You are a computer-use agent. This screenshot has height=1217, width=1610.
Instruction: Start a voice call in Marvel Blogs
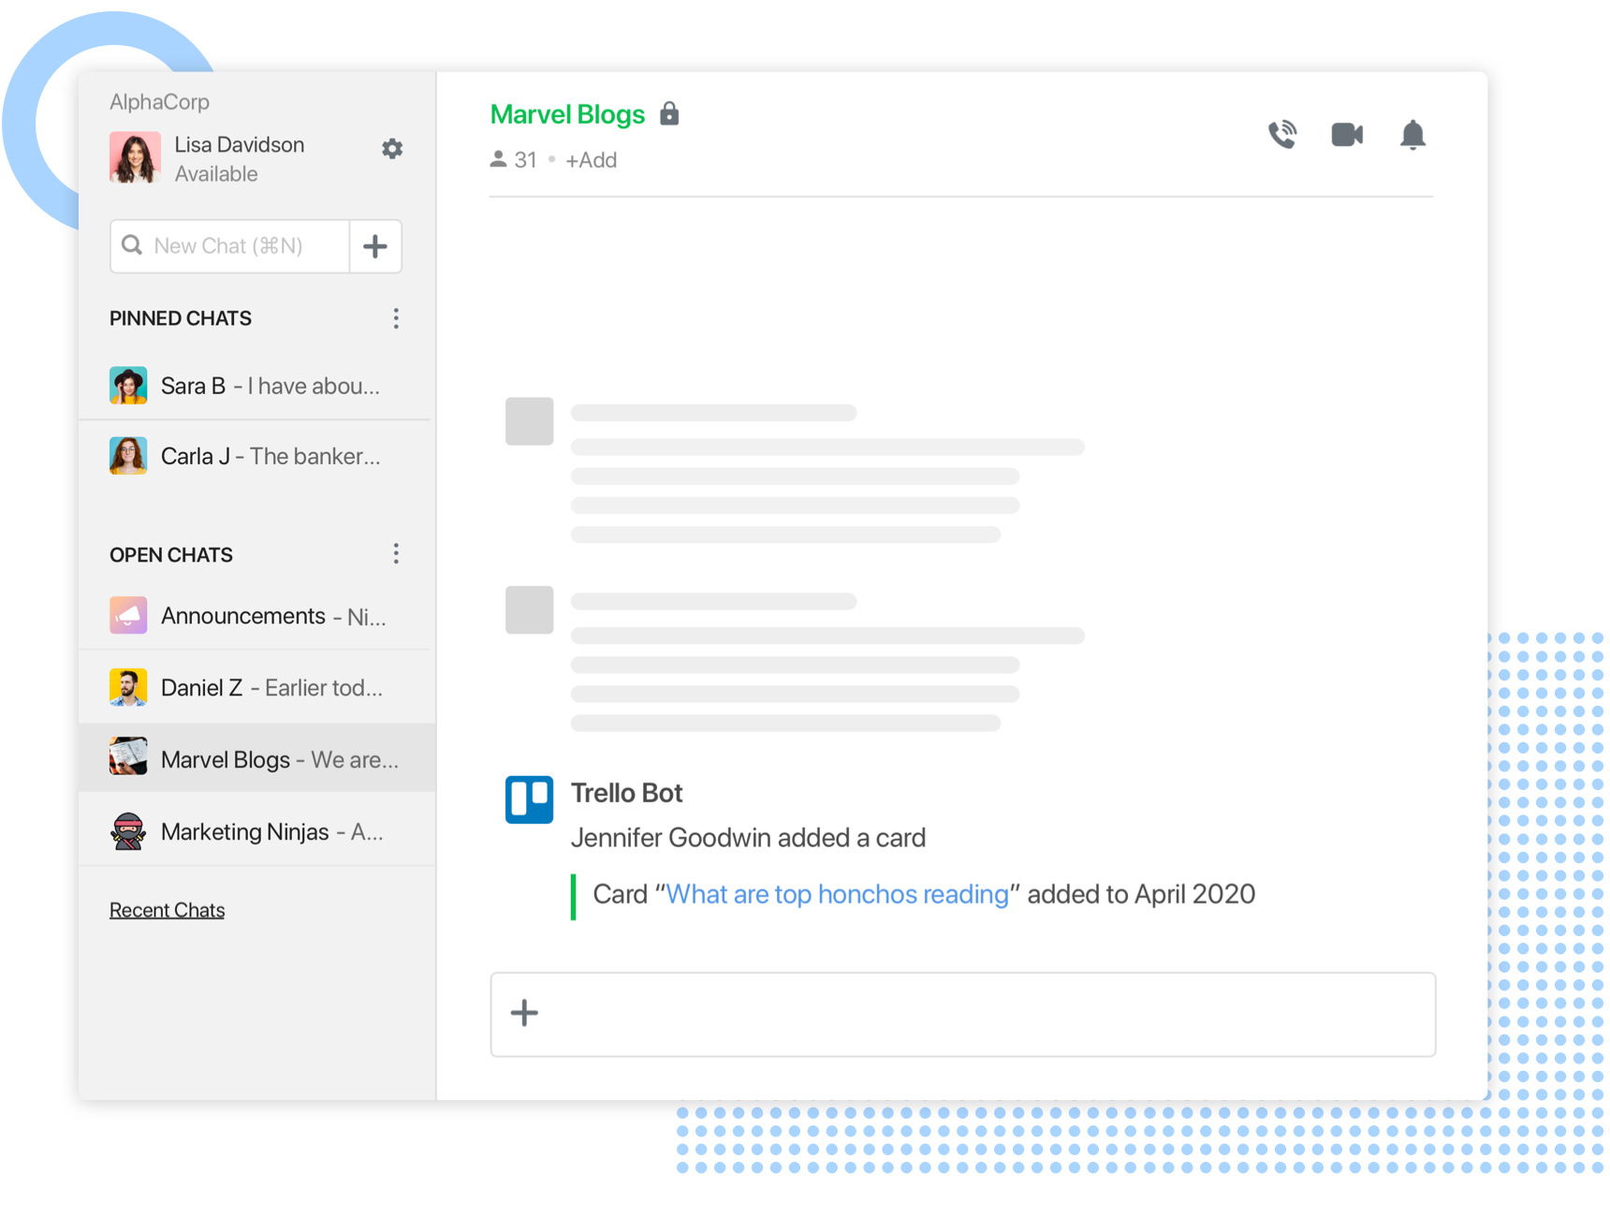click(x=1282, y=135)
